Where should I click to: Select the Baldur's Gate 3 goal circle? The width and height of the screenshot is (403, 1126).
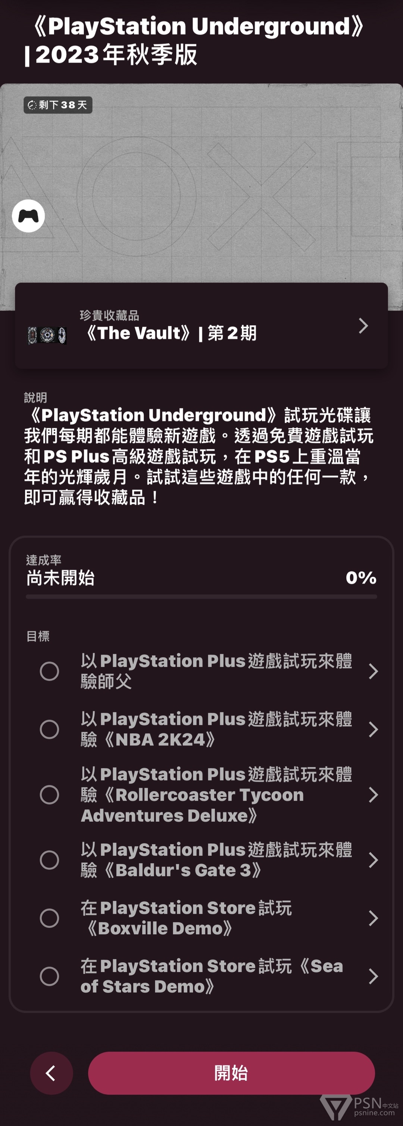coord(49,860)
